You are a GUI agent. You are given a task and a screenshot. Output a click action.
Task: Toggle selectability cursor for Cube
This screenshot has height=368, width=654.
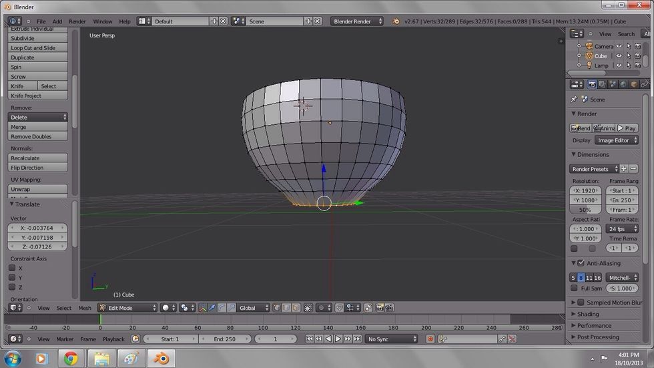[629, 55]
